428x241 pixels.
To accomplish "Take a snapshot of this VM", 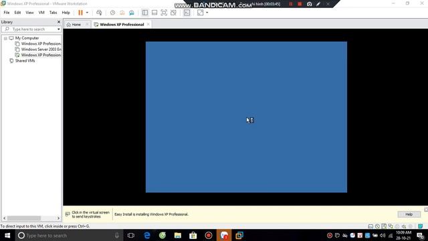I will pyautogui.click(x=112, y=13).
